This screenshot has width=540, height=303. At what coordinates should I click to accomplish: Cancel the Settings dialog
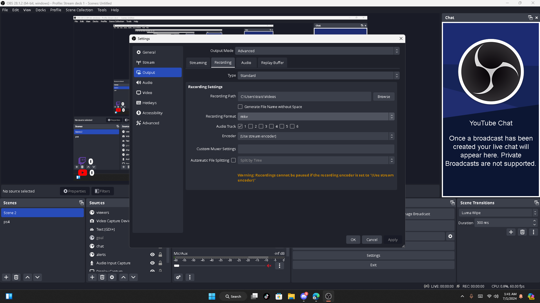tap(372, 240)
